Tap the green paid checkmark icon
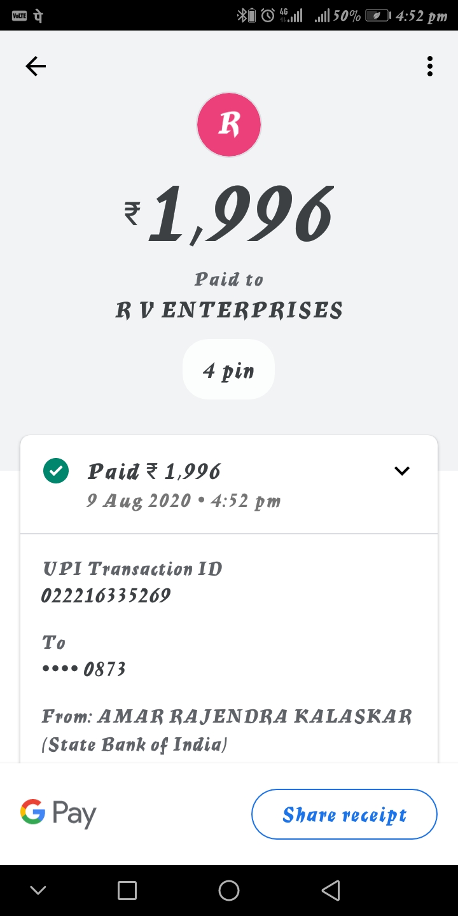458x916 pixels. click(56, 471)
